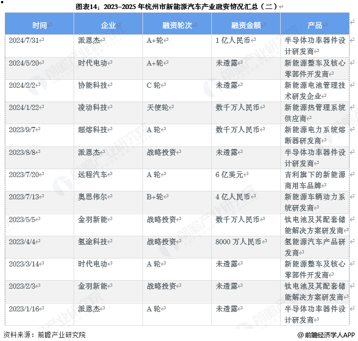Image resolution: width=358 pixels, height=341 pixels.
Task: Click the 吉利旗下的新能源商用车品牌 product cell
Action: point(315,180)
